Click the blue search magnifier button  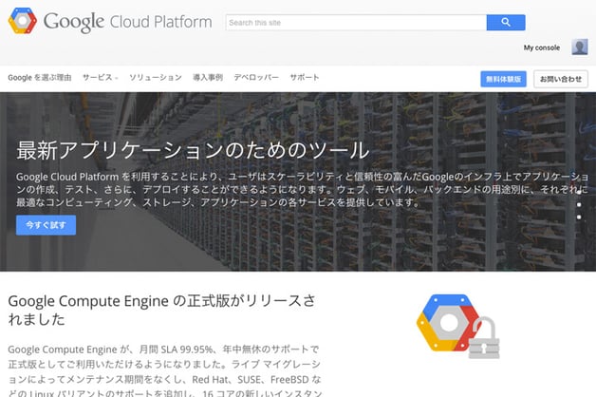[x=506, y=23]
